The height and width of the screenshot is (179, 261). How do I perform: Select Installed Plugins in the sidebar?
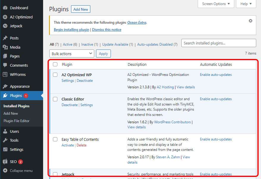(x=16, y=106)
